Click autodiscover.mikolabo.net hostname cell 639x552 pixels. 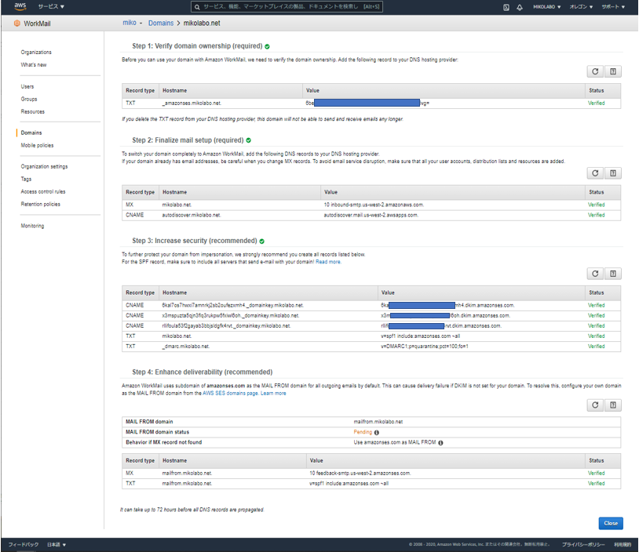191,215
